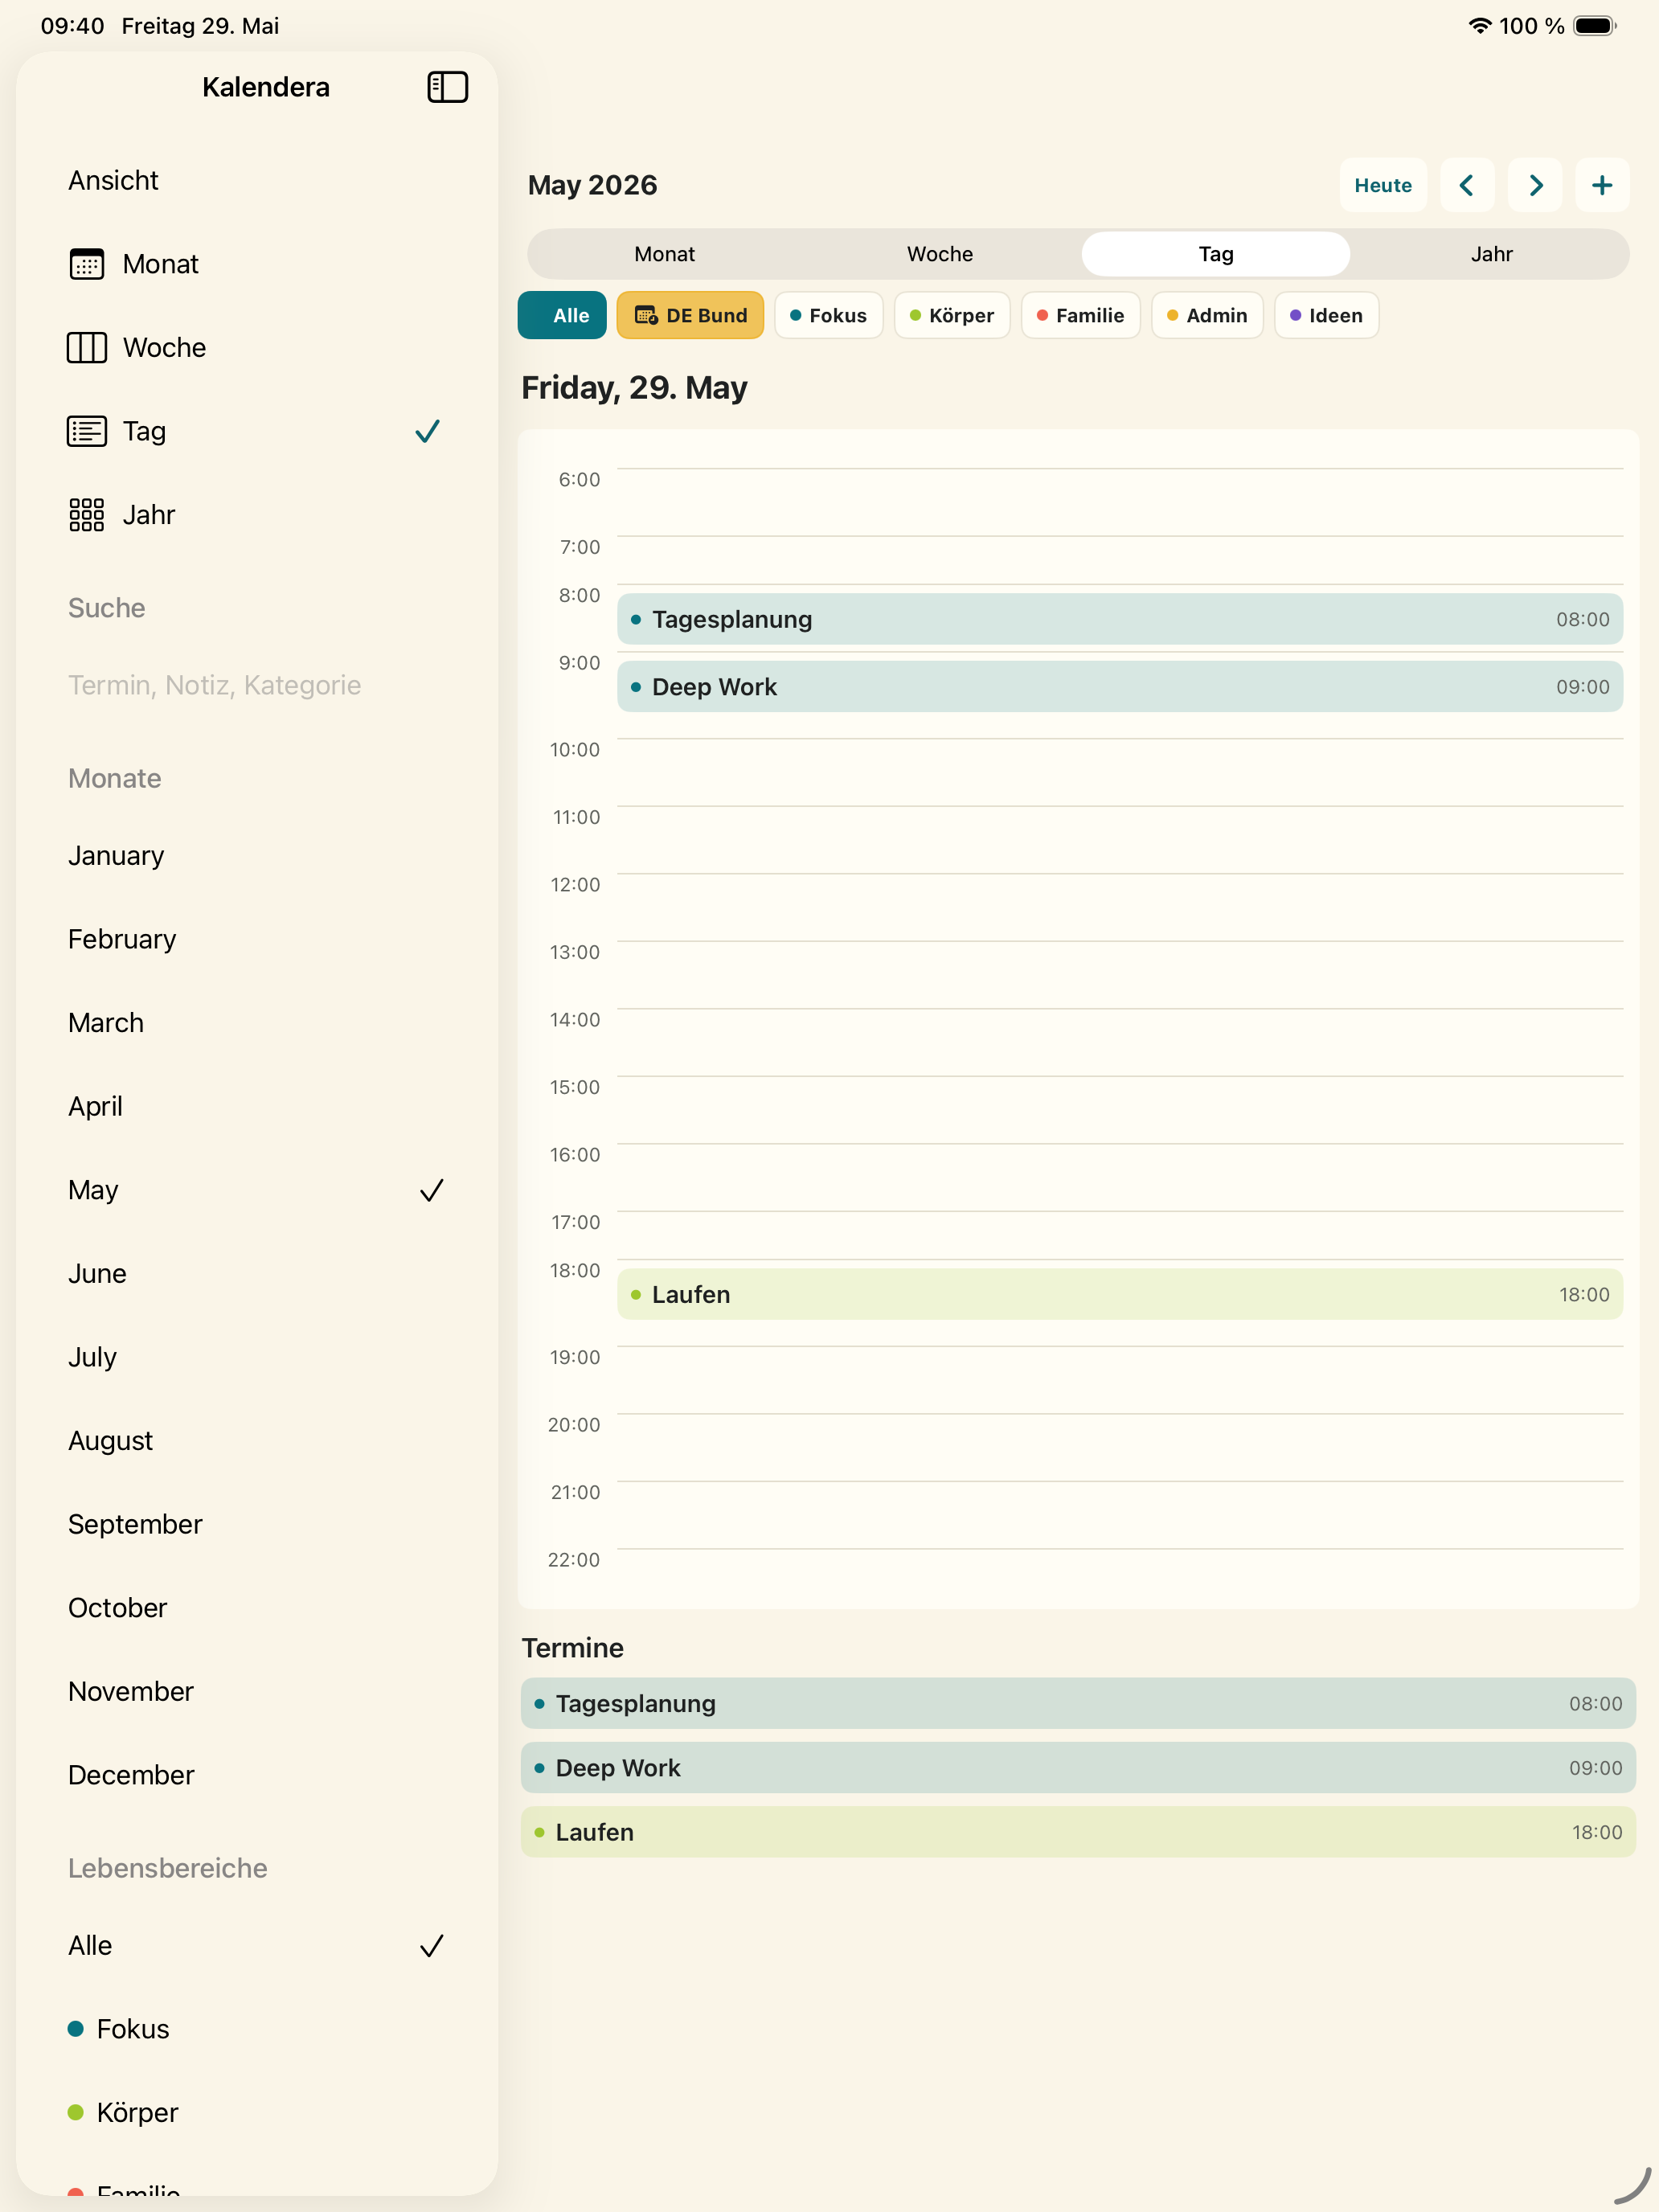The height and width of the screenshot is (2212, 1659).
Task: Collapse the sidebar with the panel icon
Action: [x=447, y=87]
